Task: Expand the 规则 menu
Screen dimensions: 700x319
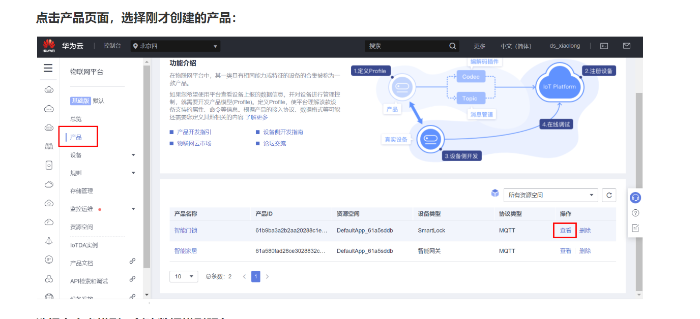Action: coord(133,173)
